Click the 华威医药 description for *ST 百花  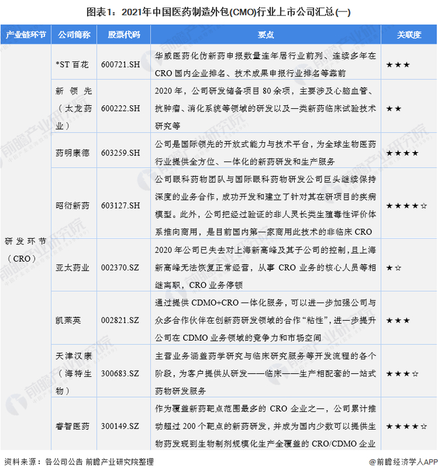[265, 64]
